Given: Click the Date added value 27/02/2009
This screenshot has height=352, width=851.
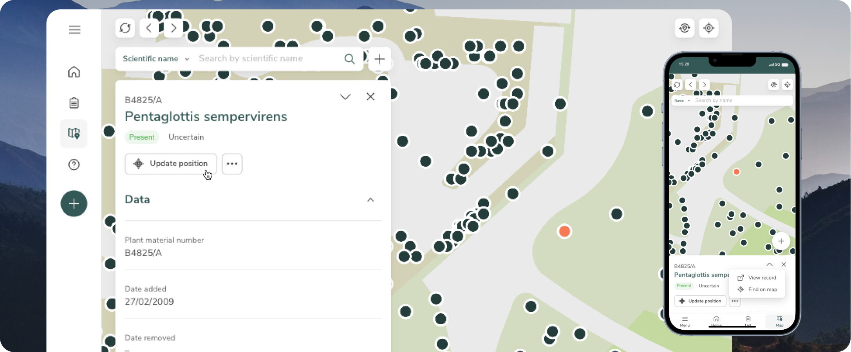Looking at the screenshot, I should (x=149, y=302).
